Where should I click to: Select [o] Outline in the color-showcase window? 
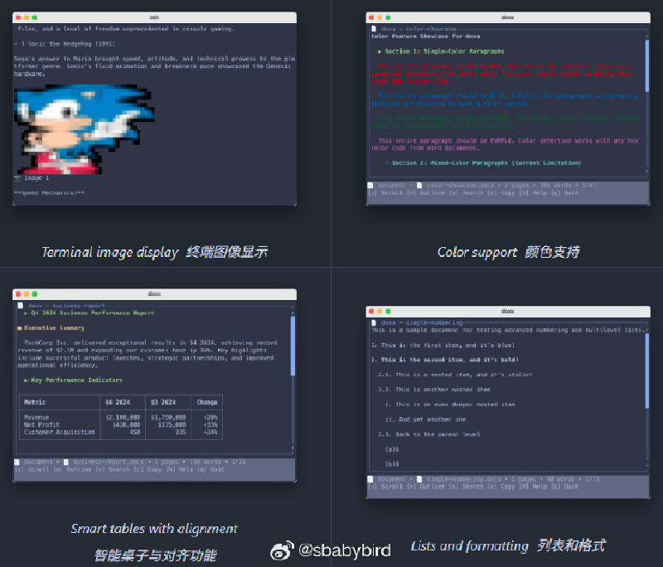(x=423, y=192)
